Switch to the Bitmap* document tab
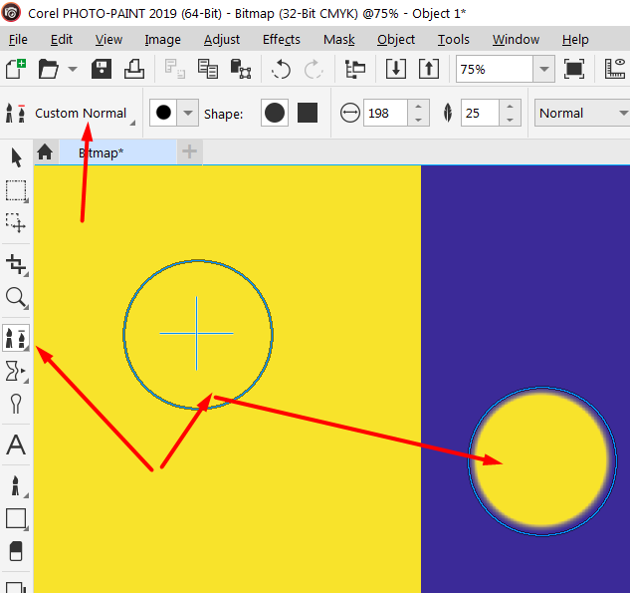Screen dimensions: 630x593 click(117, 152)
